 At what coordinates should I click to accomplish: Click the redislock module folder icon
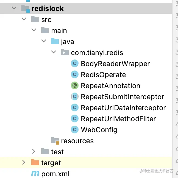point(26,9)
